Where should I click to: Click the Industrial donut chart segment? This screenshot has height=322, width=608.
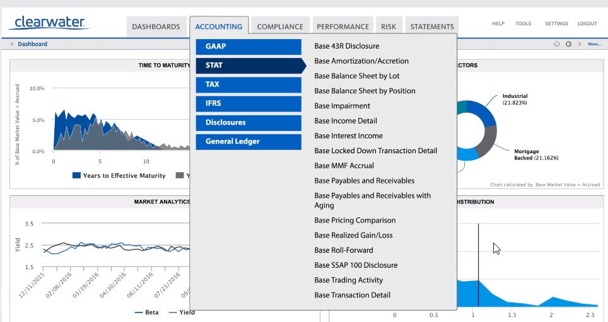click(484, 112)
